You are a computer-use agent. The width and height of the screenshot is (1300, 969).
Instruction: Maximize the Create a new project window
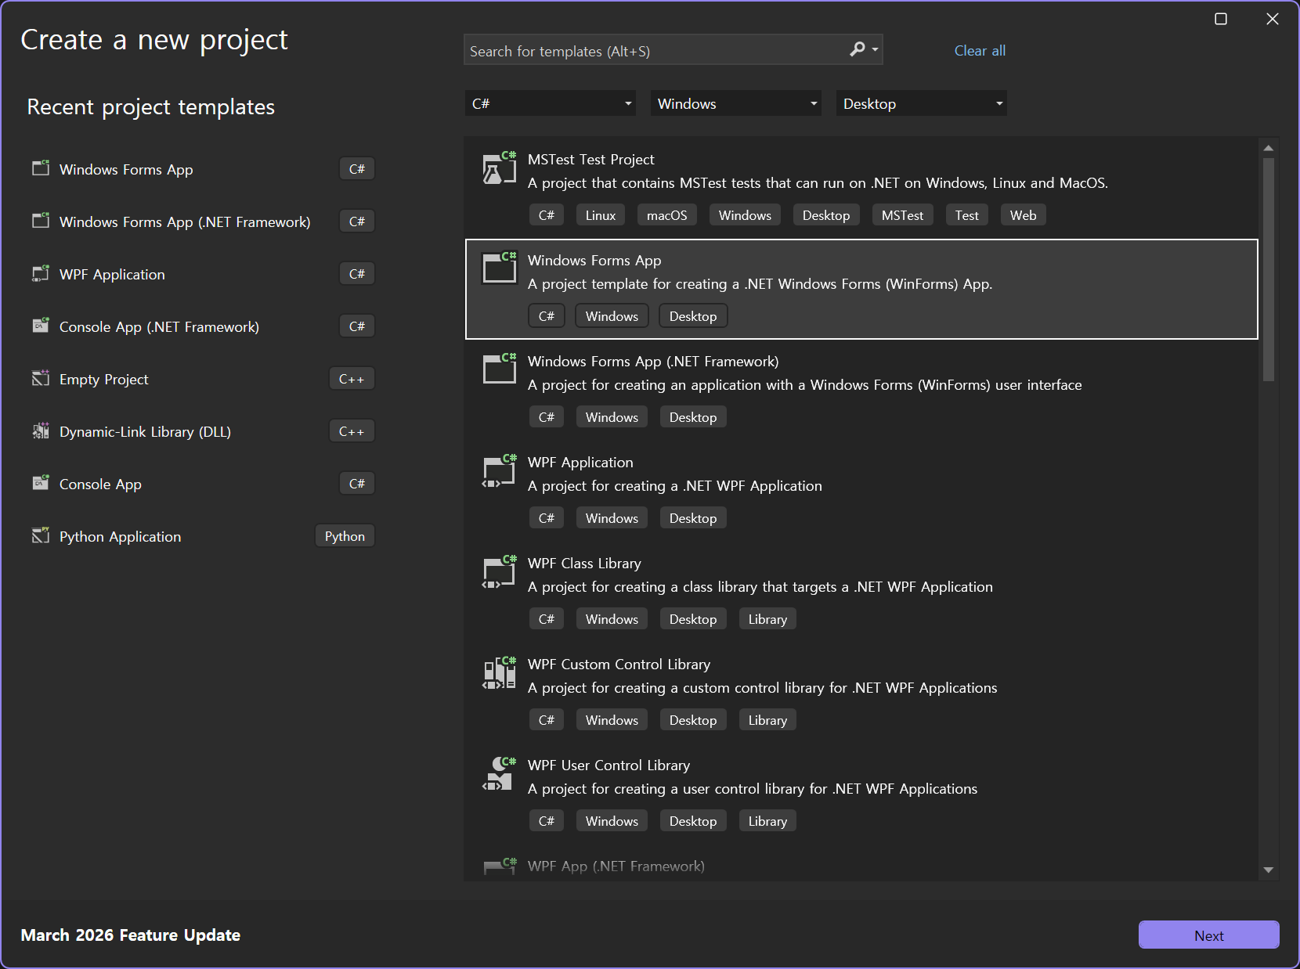(1221, 19)
